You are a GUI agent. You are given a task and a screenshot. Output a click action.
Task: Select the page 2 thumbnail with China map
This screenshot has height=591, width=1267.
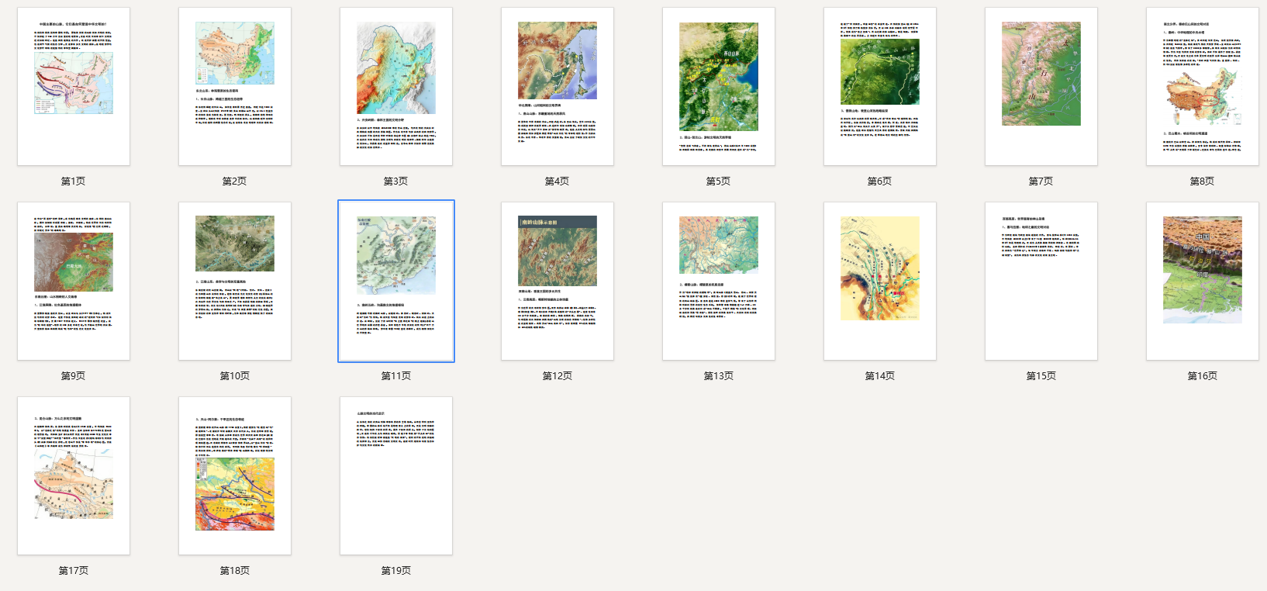click(235, 86)
